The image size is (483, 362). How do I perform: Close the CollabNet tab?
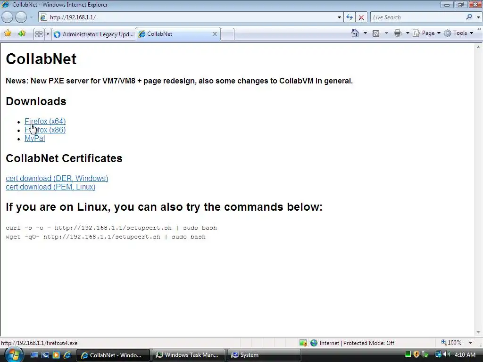(215, 34)
